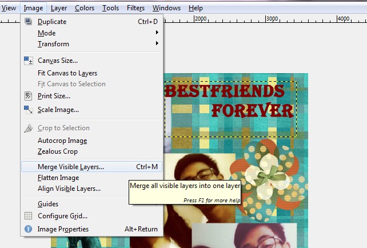Select Merge Visible Layers...
This screenshot has height=248, width=367.
pos(91,167)
